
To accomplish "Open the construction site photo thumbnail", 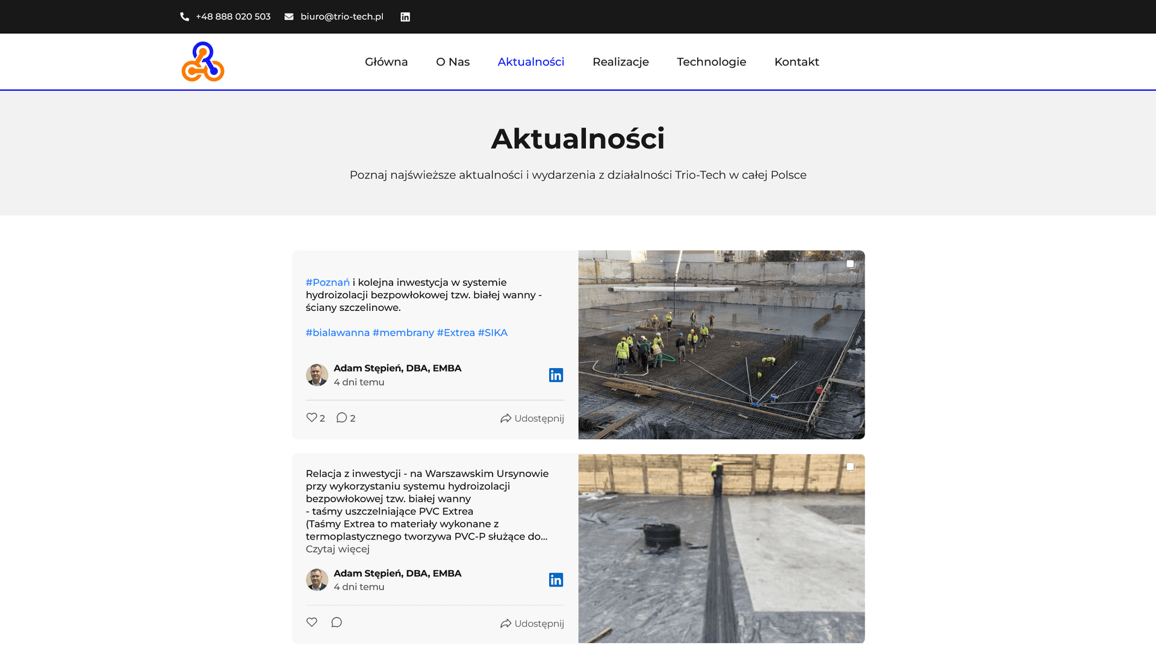I will 721,345.
